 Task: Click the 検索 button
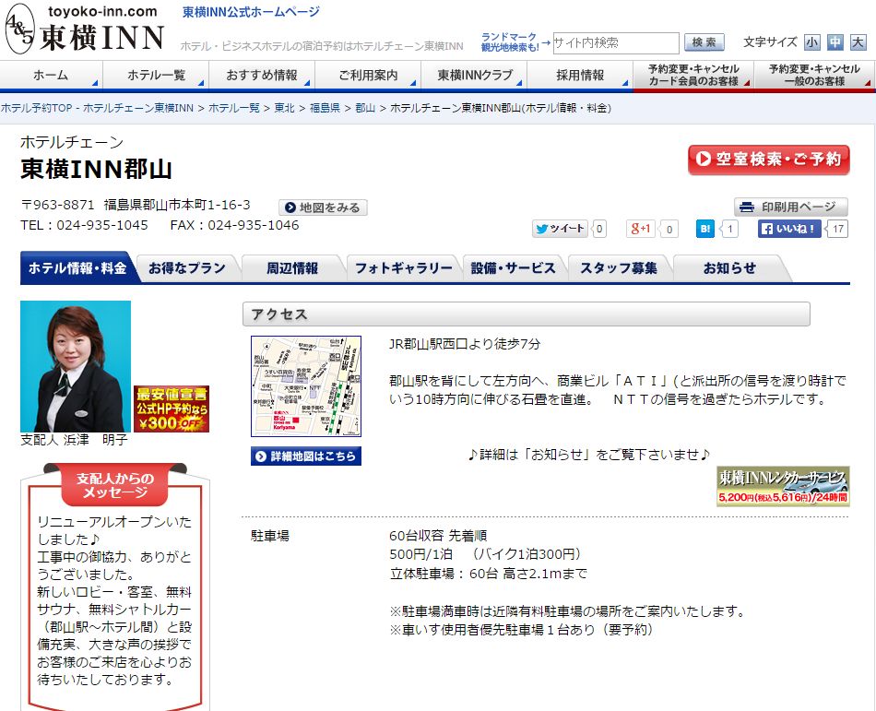(x=704, y=42)
